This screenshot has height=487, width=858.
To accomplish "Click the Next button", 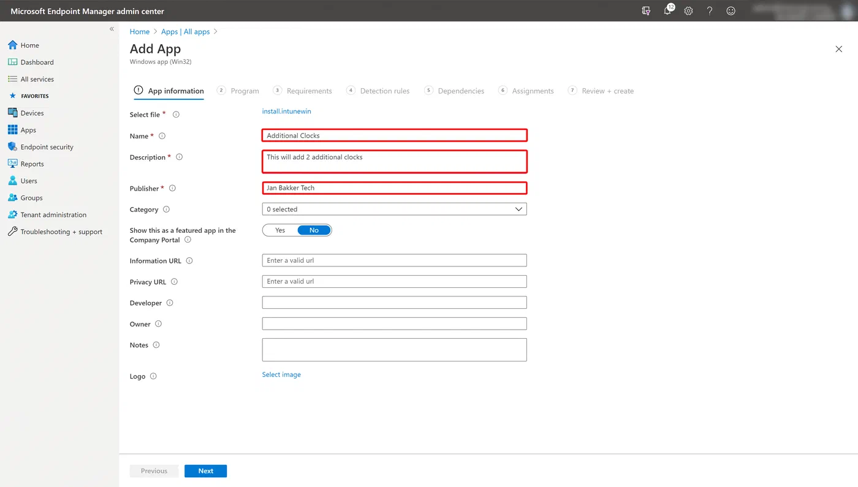I will (205, 471).
